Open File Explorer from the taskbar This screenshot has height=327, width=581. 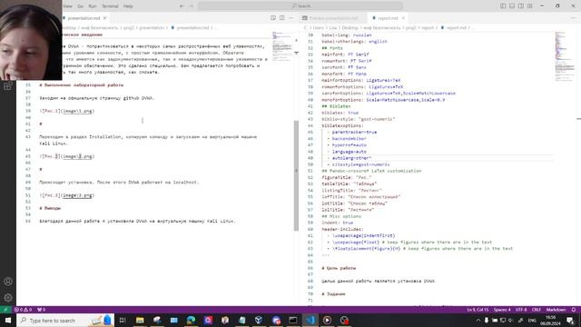pos(140,320)
